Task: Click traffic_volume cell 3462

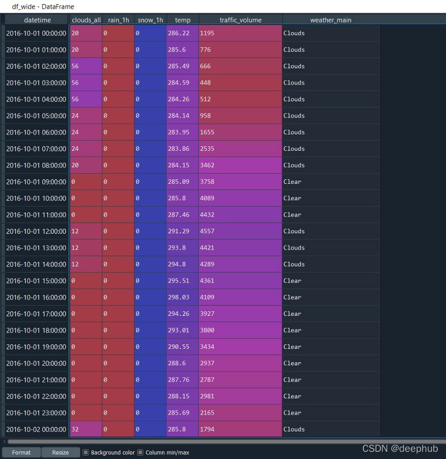Action: point(240,165)
